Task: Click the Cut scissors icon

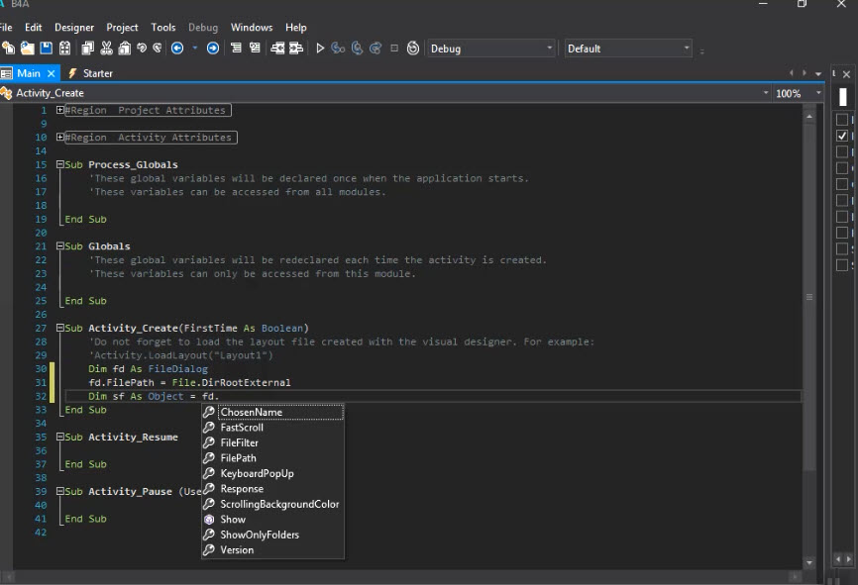Action: [x=106, y=49]
